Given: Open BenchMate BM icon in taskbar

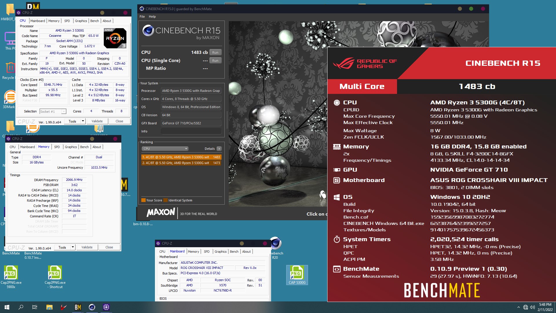Looking at the screenshot, I should tap(78, 307).
